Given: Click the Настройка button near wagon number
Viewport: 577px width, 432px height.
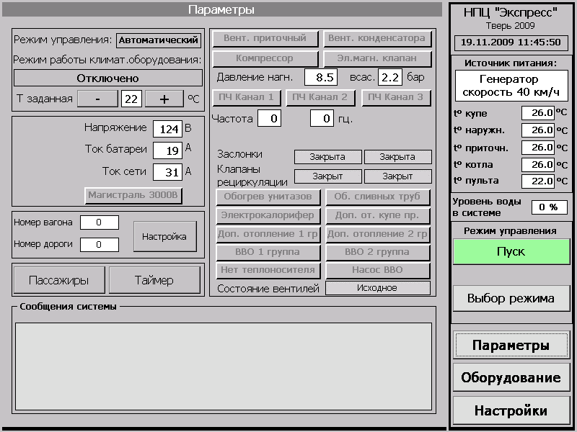Looking at the screenshot, I should [164, 236].
